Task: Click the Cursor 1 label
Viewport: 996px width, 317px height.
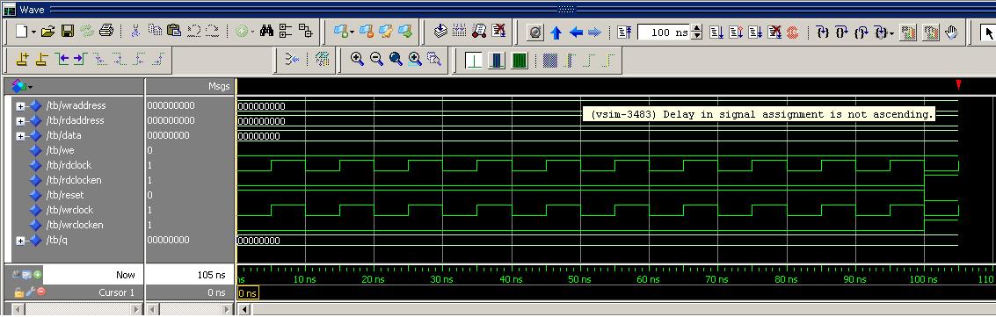Action: [x=117, y=292]
